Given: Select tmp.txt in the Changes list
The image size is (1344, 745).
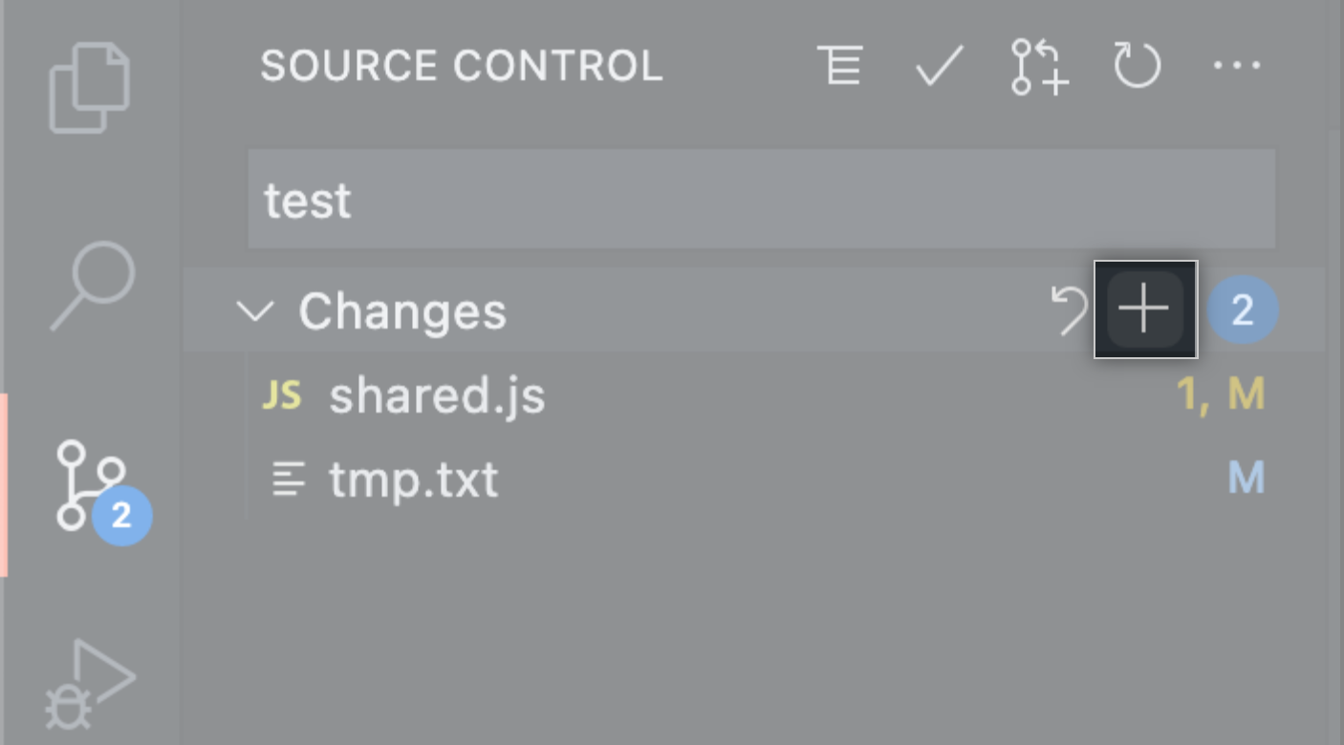Looking at the screenshot, I should click(x=414, y=479).
